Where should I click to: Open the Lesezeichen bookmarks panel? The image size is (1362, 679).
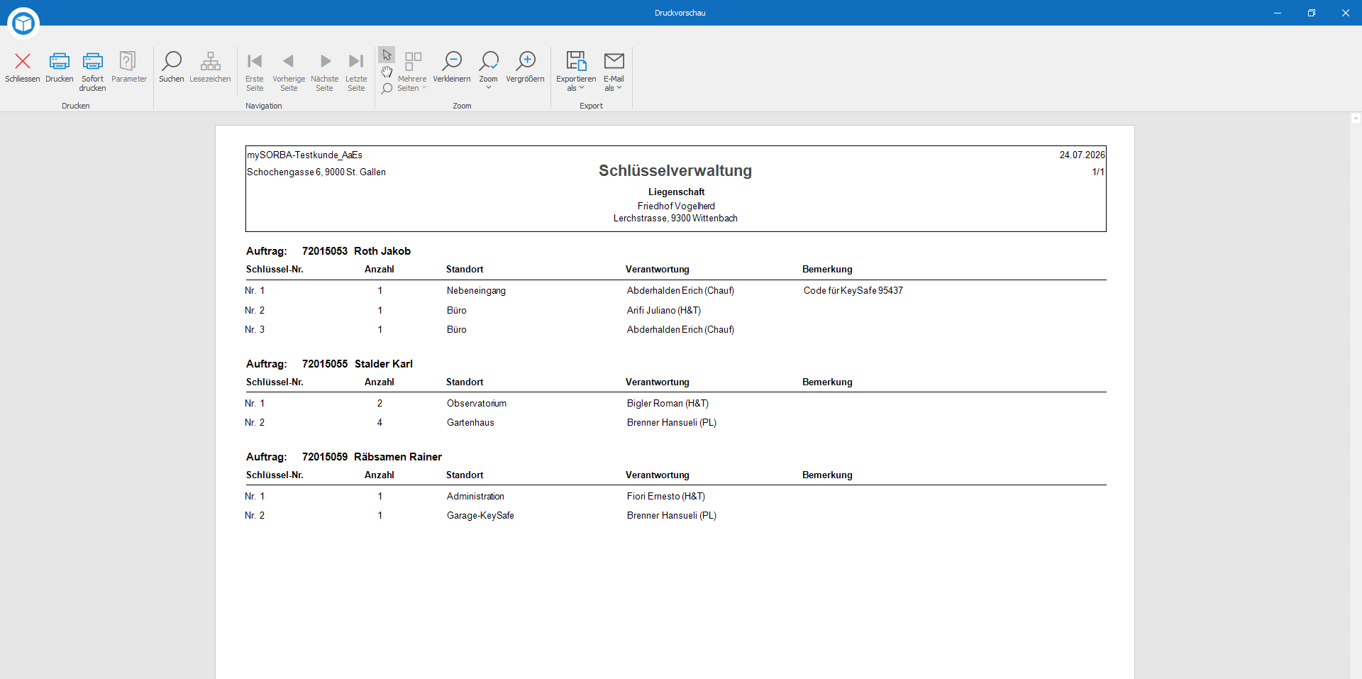click(210, 67)
